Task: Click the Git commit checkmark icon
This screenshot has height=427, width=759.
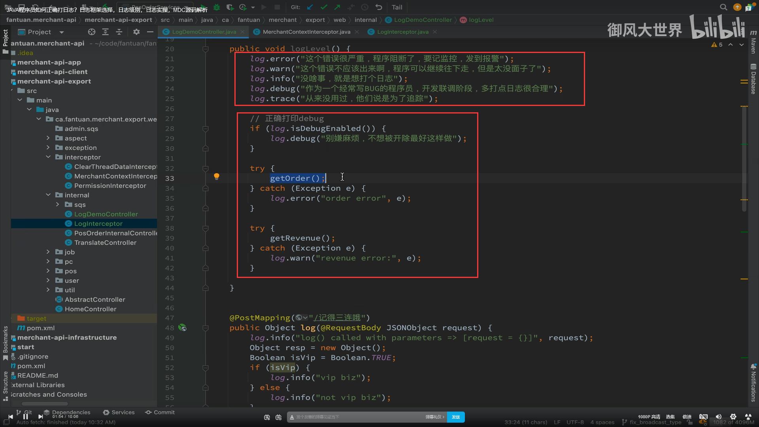Action: 324,7
